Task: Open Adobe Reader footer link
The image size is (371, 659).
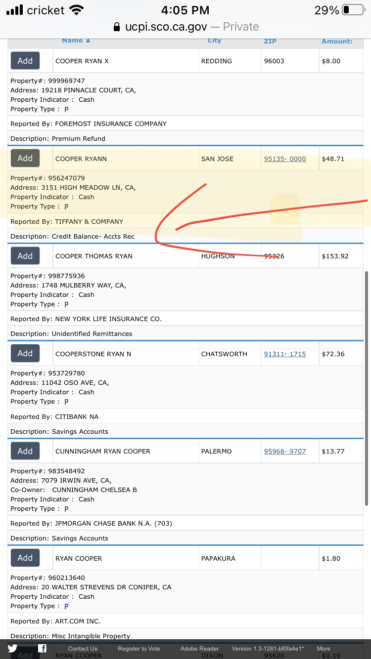Action: coord(200,649)
